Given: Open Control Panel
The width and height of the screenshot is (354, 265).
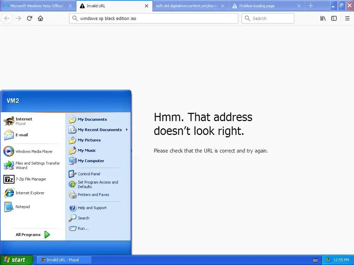Looking at the screenshot, I should (99, 174).
